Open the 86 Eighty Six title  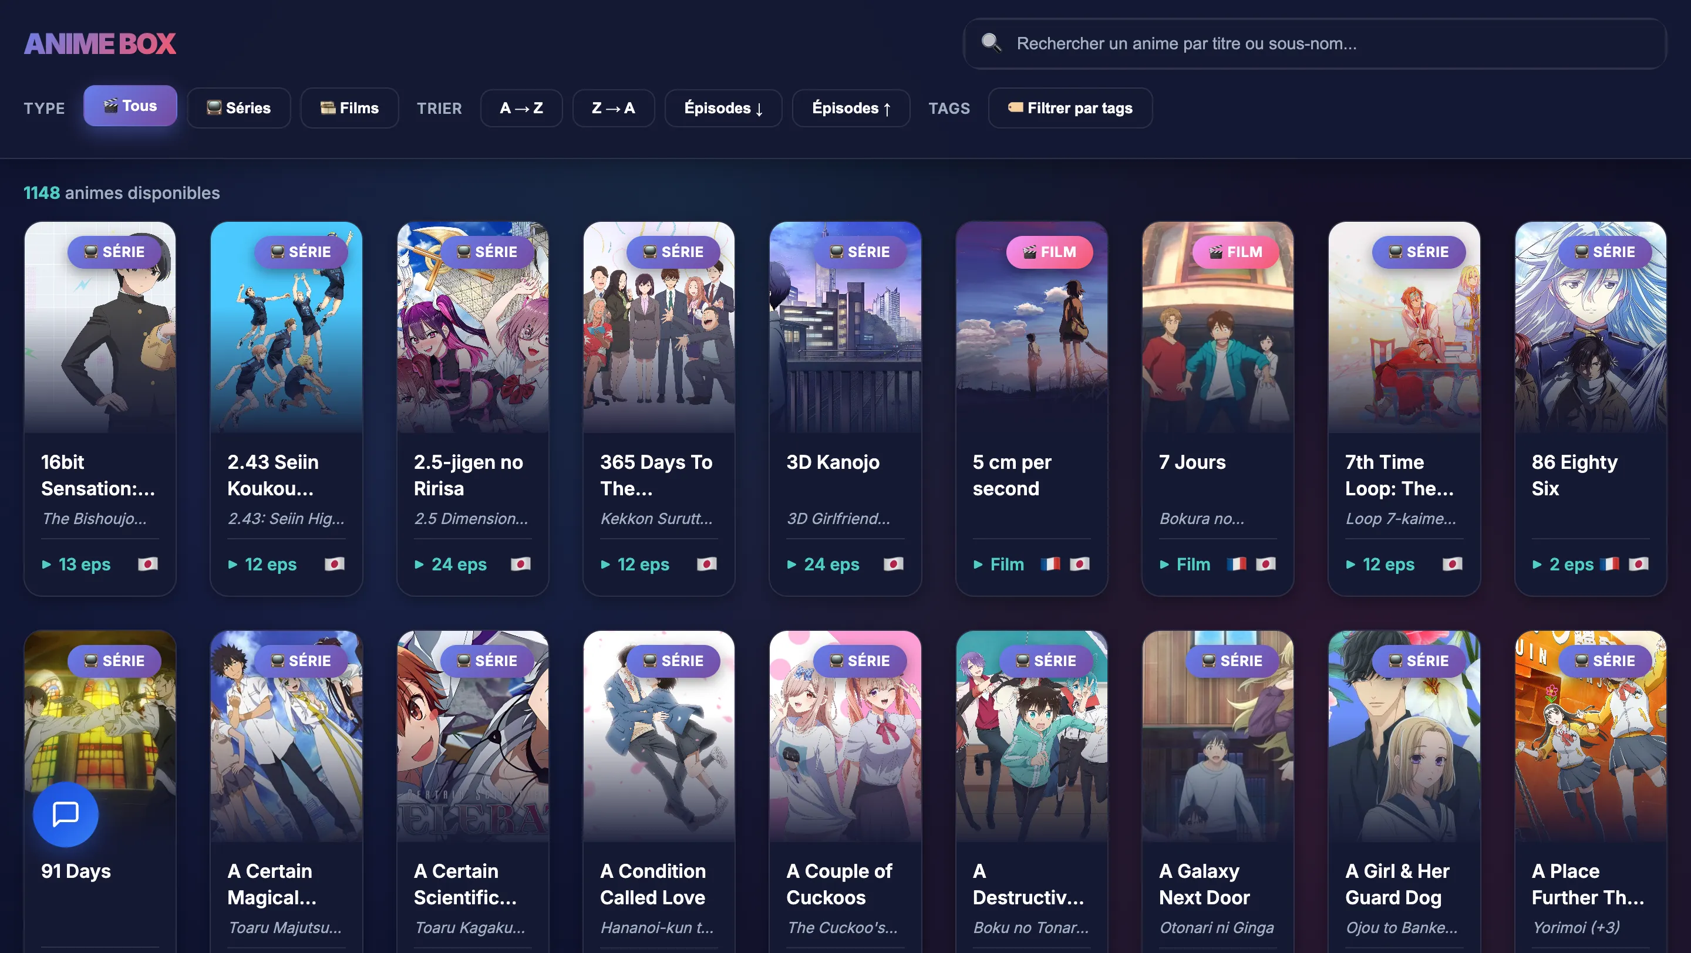click(1574, 475)
